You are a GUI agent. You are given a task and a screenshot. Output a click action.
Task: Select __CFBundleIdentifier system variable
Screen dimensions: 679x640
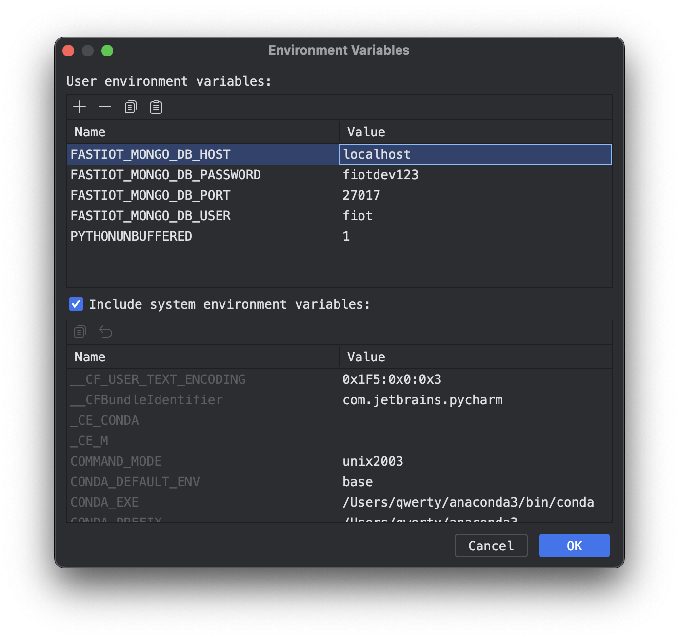click(147, 400)
